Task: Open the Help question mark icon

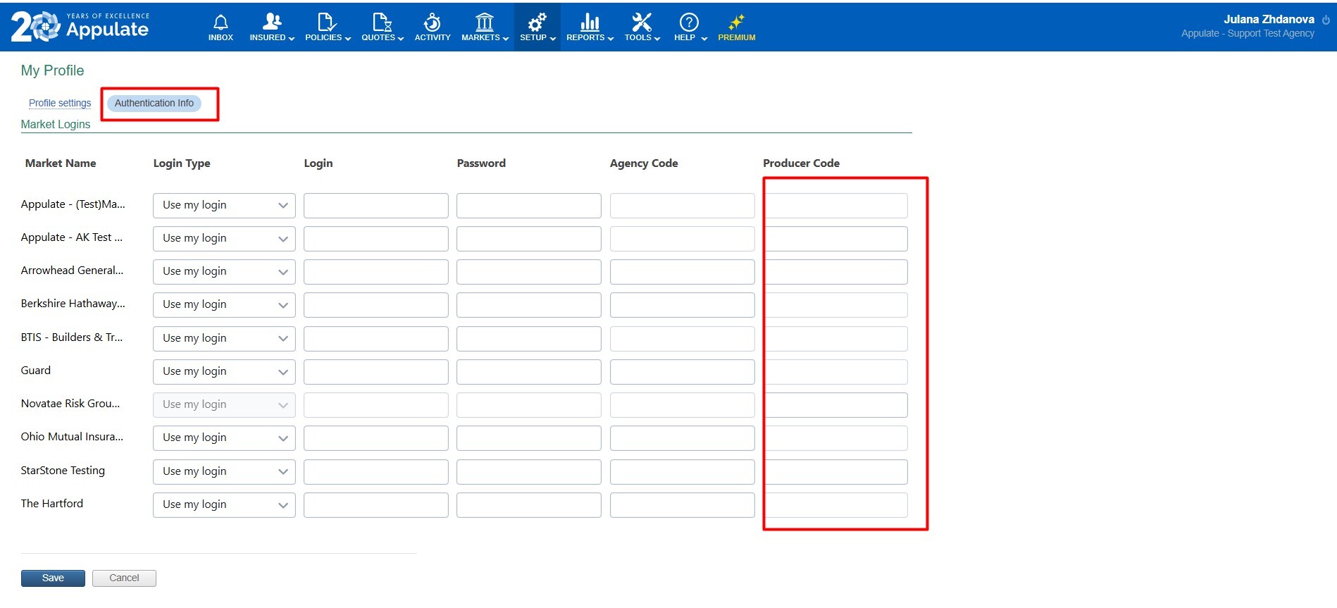Action: click(x=688, y=23)
